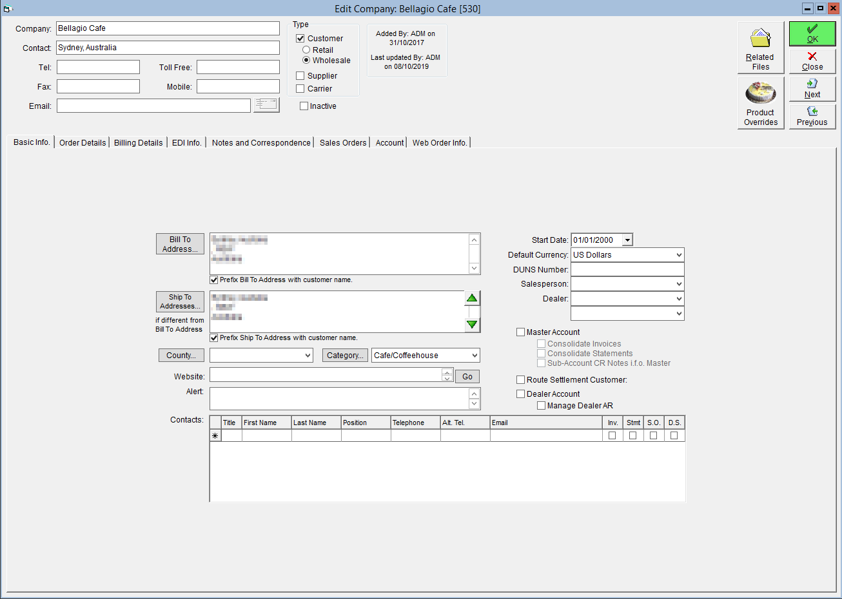Screen dimensions: 842x599
Task: Tick the Inv. checkbox in contacts row
Action: pos(612,435)
